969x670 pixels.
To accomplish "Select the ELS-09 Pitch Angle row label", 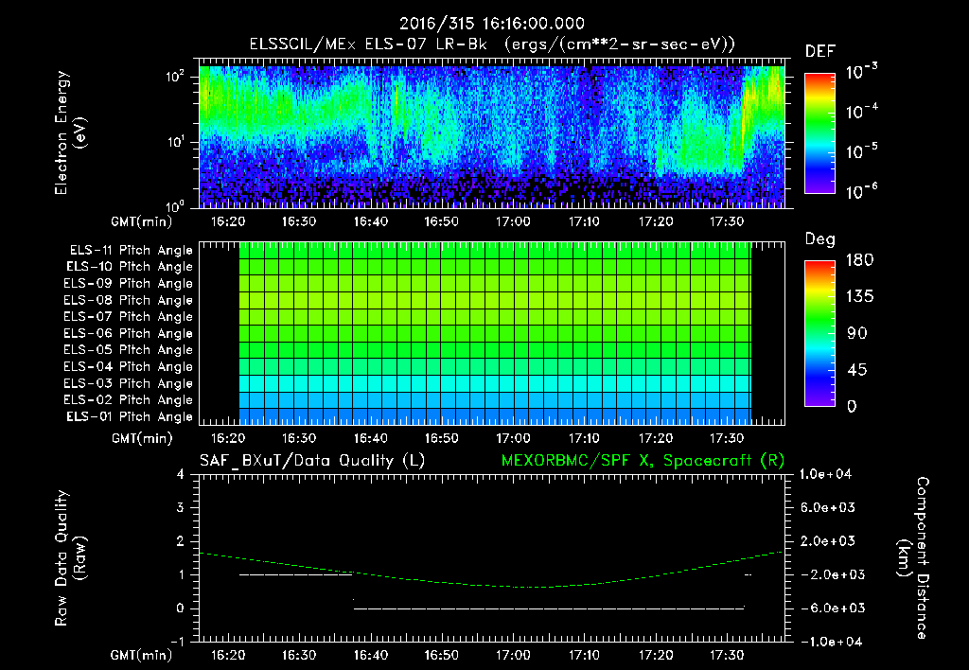I will (x=129, y=284).
